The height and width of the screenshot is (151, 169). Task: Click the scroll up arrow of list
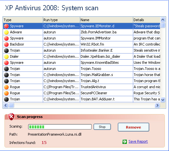(163, 20)
